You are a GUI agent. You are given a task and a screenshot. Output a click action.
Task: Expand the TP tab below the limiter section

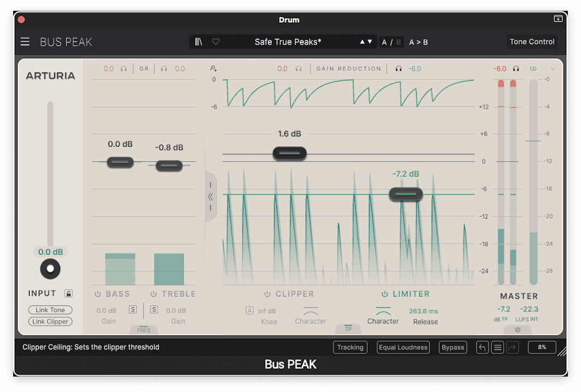click(x=348, y=329)
